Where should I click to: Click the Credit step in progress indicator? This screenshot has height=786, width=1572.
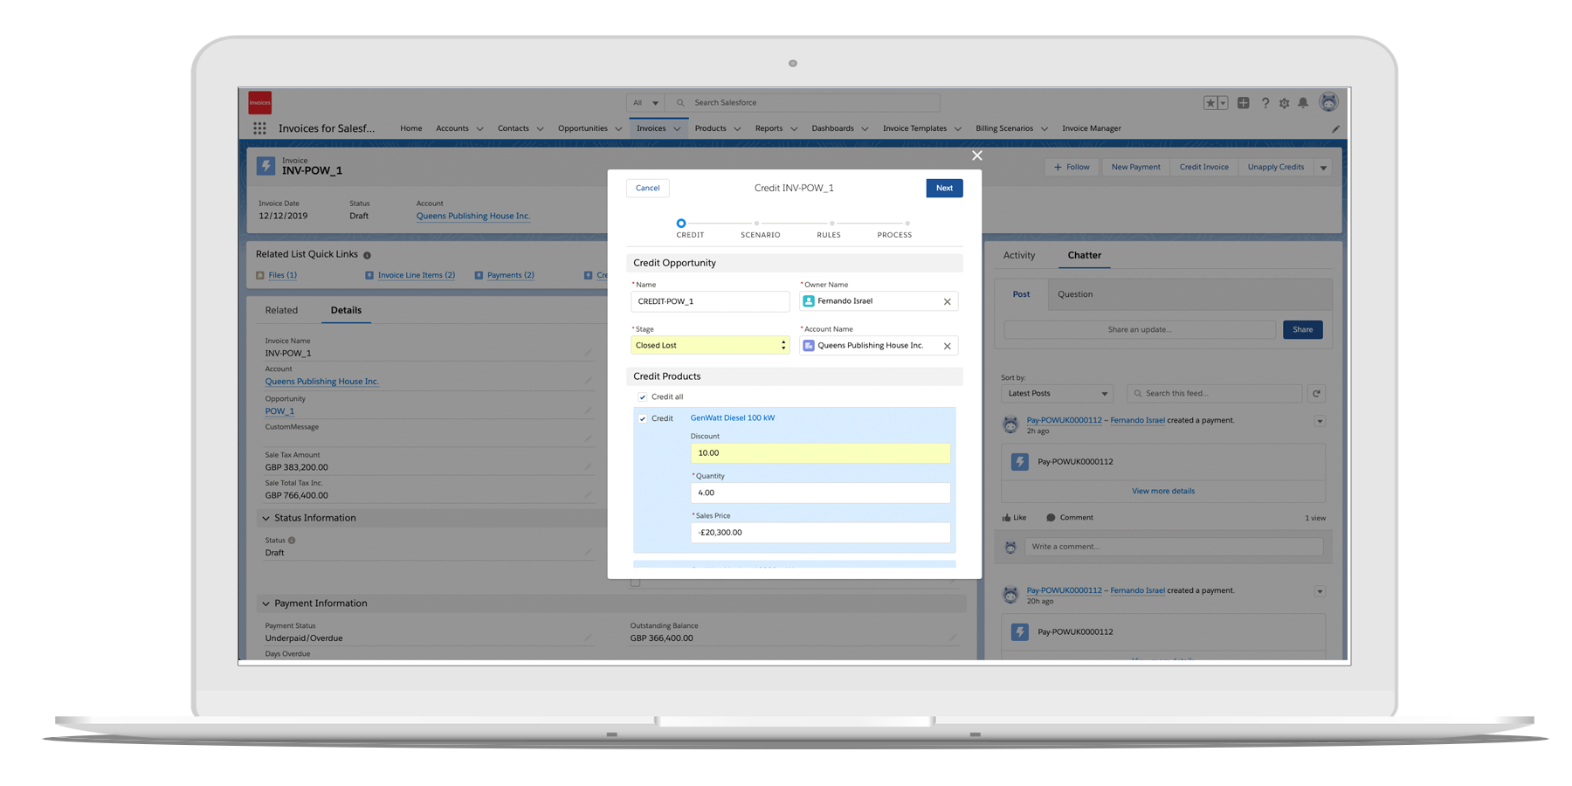pos(681,224)
